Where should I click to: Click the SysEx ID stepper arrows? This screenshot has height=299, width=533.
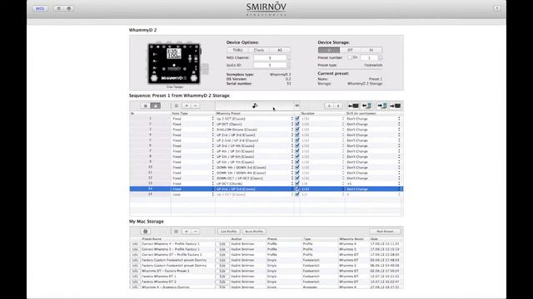[x=289, y=65]
